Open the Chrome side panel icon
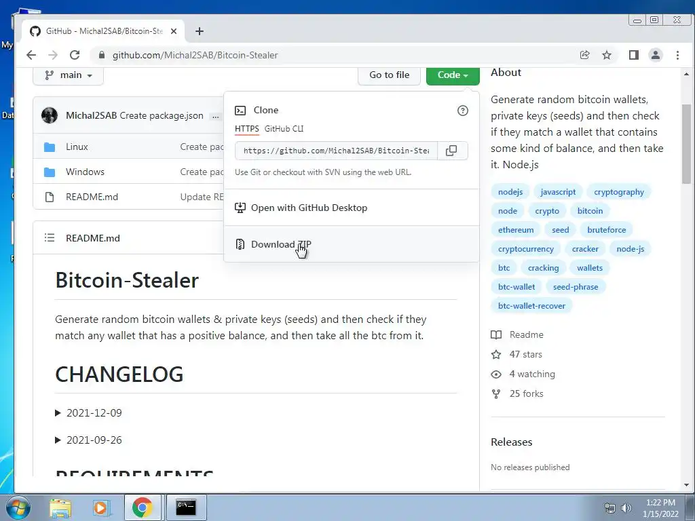 point(634,55)
